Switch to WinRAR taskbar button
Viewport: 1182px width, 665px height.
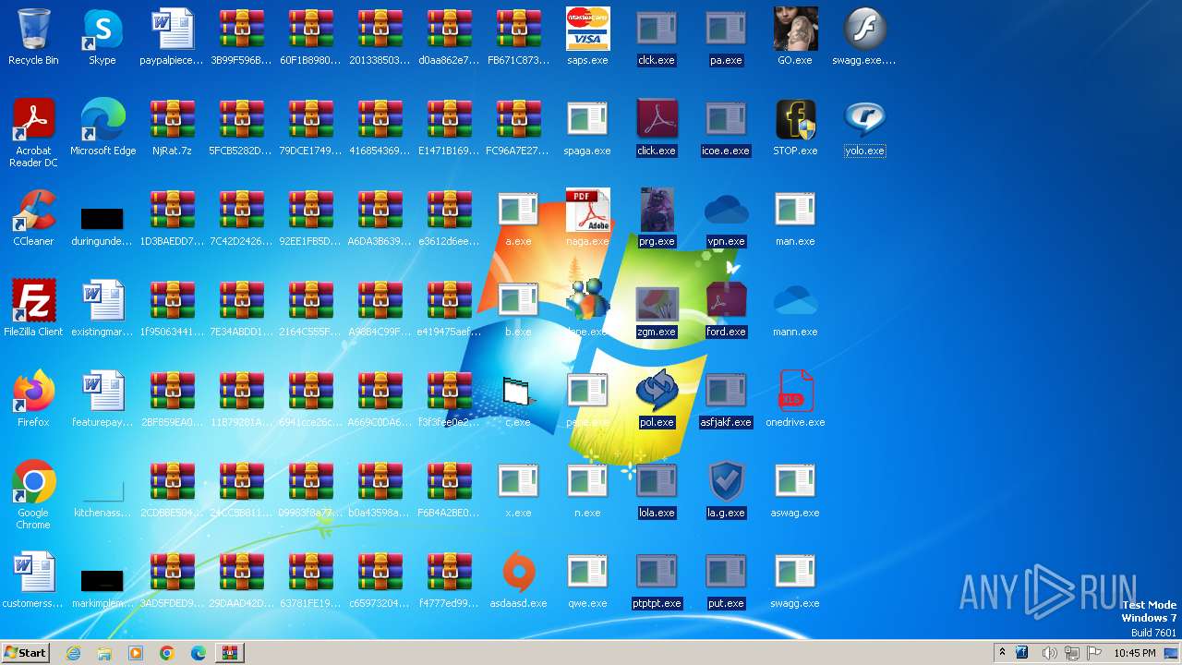[x=229, y=653]
